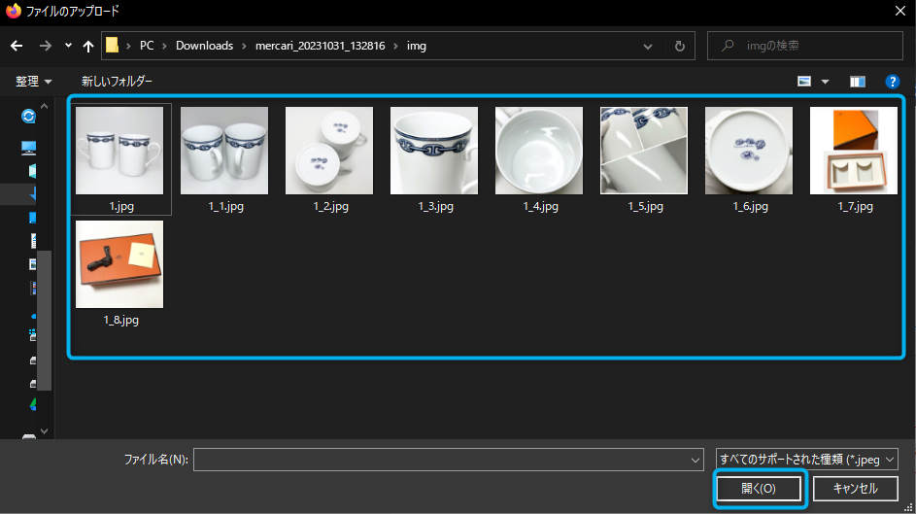The width and height of the screenshot is (916, 514).
Task: Go back to the previous folder
Action: 17,46
